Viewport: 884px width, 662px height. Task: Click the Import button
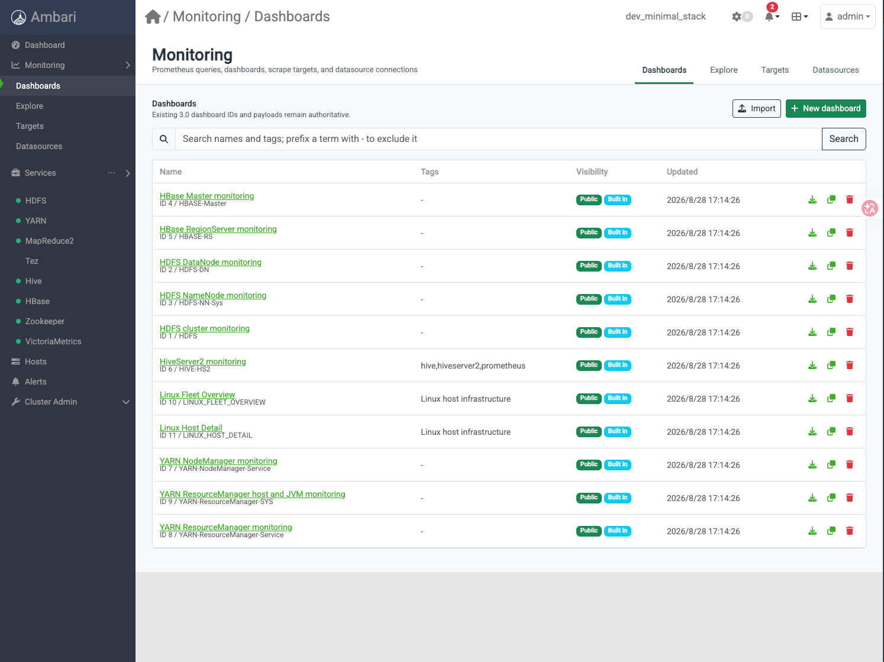pyautogui.click(x=756, y=108)
